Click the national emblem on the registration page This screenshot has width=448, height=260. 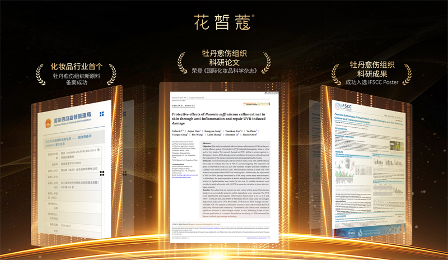tap(48, 123)
